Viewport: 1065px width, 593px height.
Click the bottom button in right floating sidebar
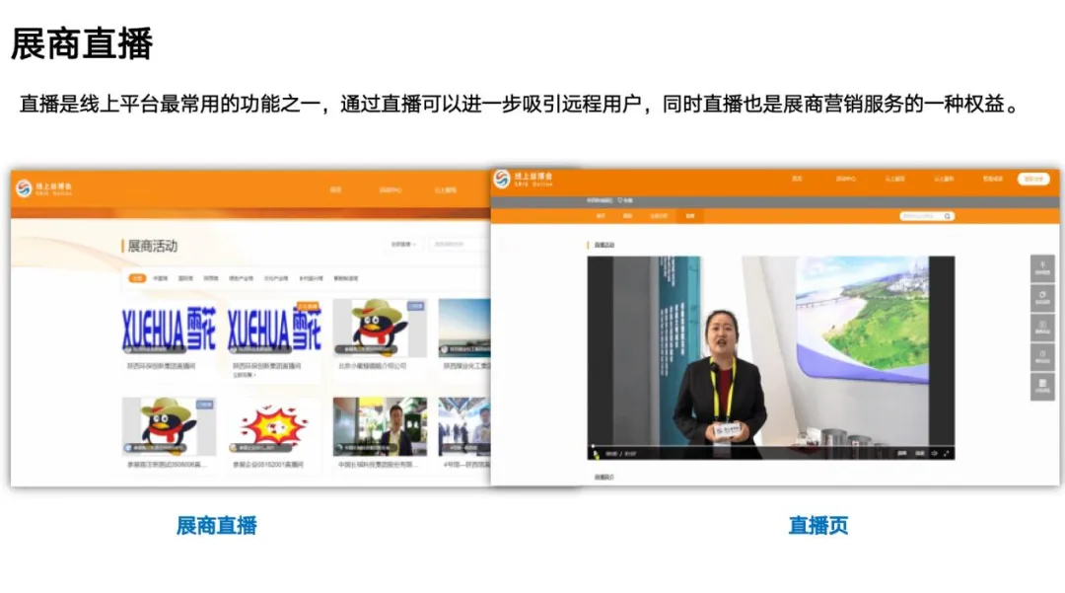coord(1043,386)
